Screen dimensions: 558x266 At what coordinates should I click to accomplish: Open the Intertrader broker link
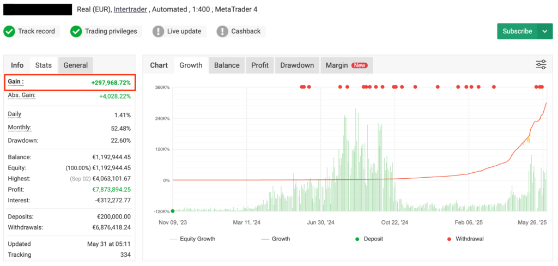(131, 9)
